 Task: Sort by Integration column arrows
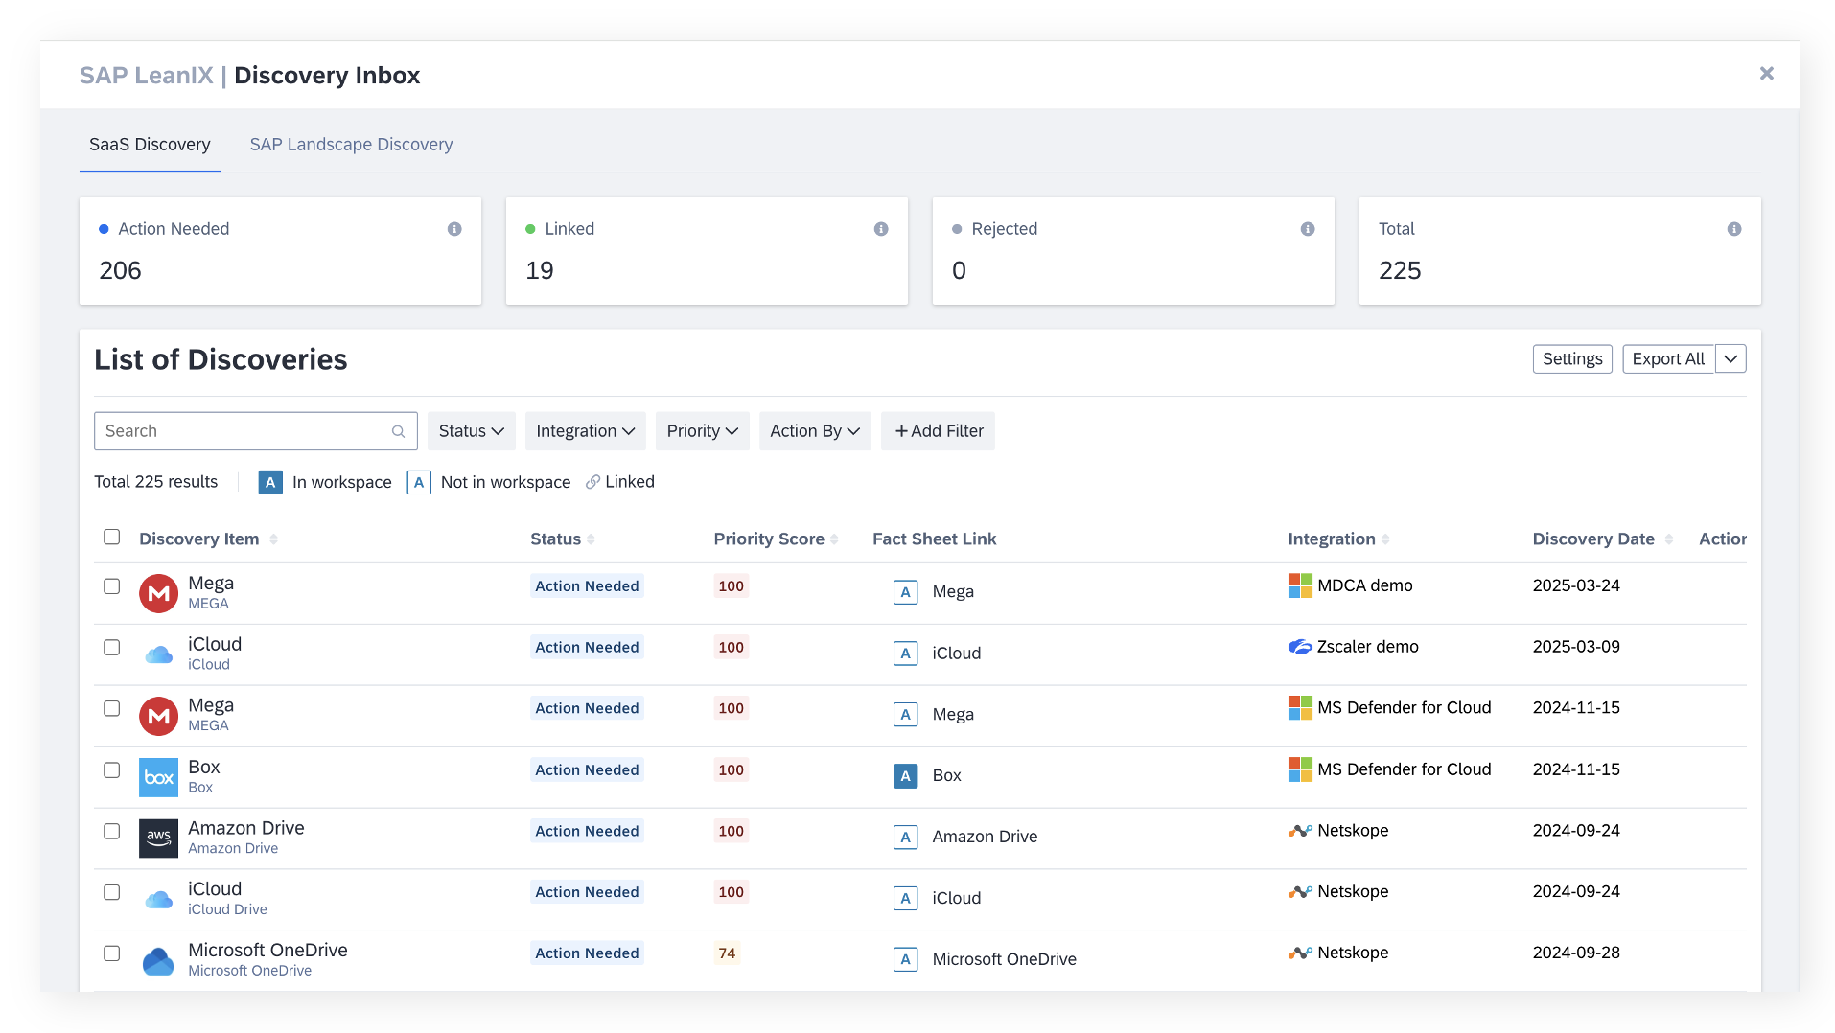[x=1385, y=539]
